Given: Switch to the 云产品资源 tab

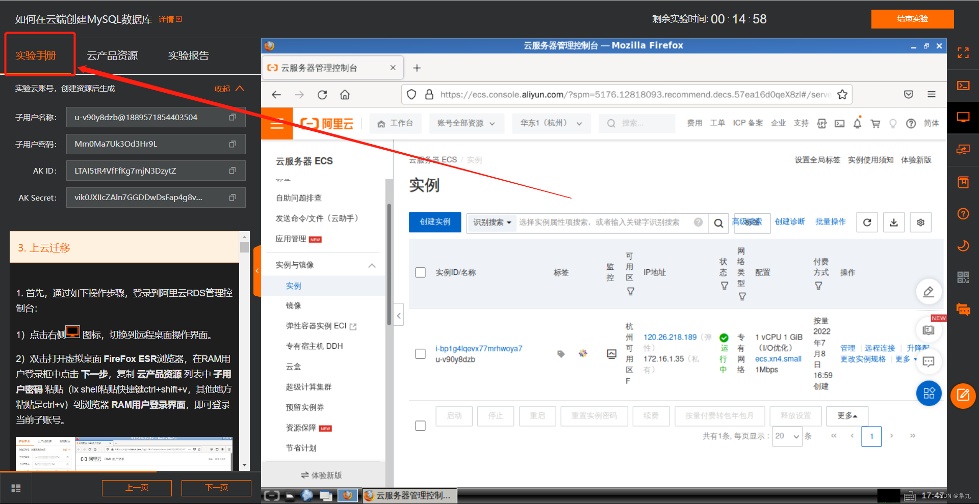Looking at the screenshot, I should [x=112, y=55].
